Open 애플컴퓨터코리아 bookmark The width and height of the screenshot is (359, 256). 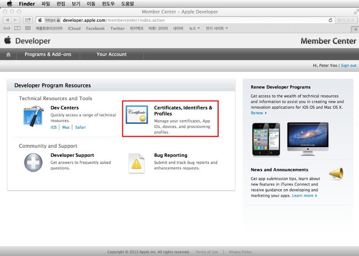[x=49, y=28]
